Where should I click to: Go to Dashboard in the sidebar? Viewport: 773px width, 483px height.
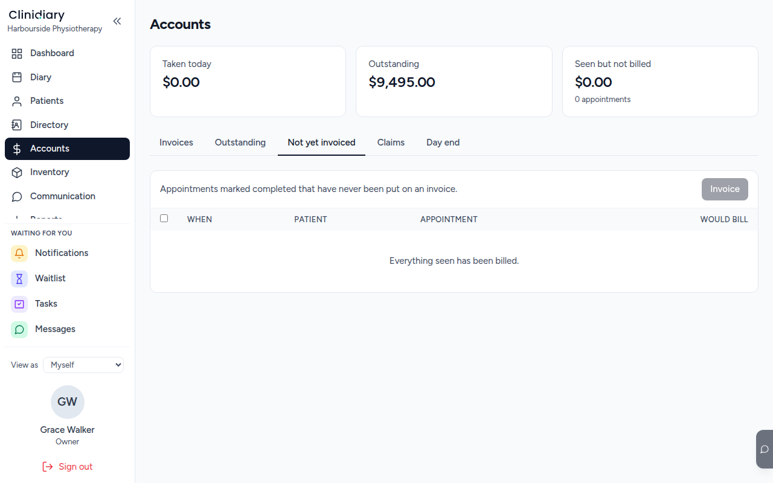(67, 53)
